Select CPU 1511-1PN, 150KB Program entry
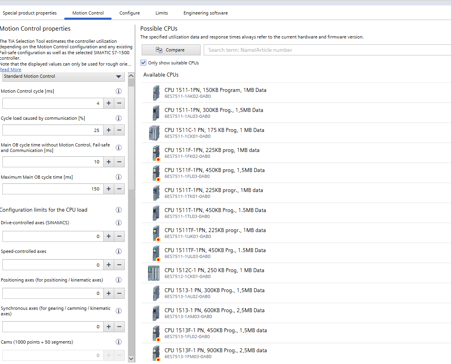 tap(296, 93)
